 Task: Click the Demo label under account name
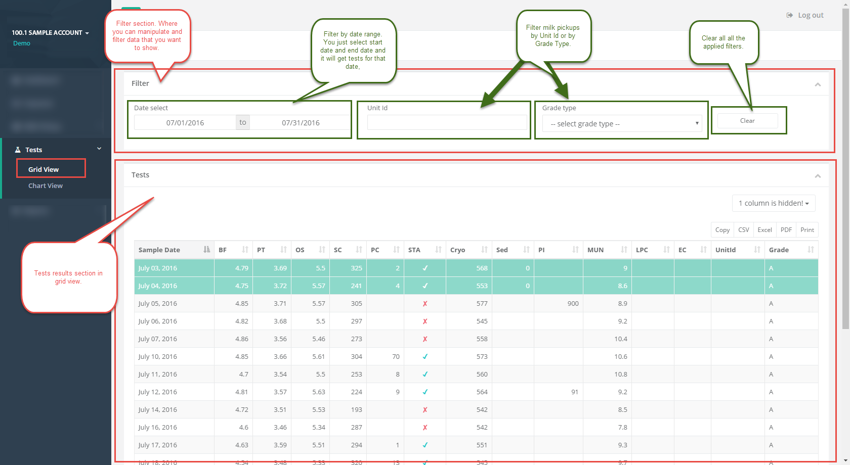click(22, 43)
